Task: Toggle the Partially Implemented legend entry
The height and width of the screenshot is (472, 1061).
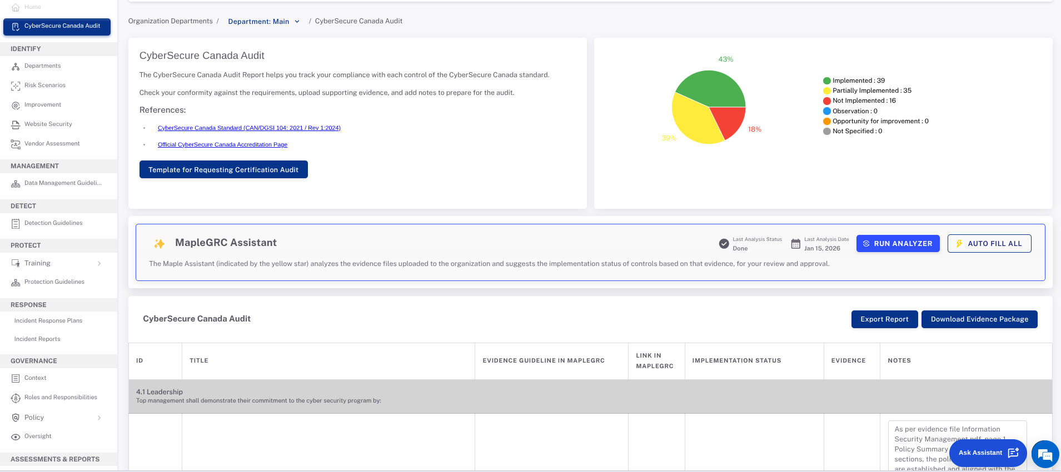Action: 867,91
